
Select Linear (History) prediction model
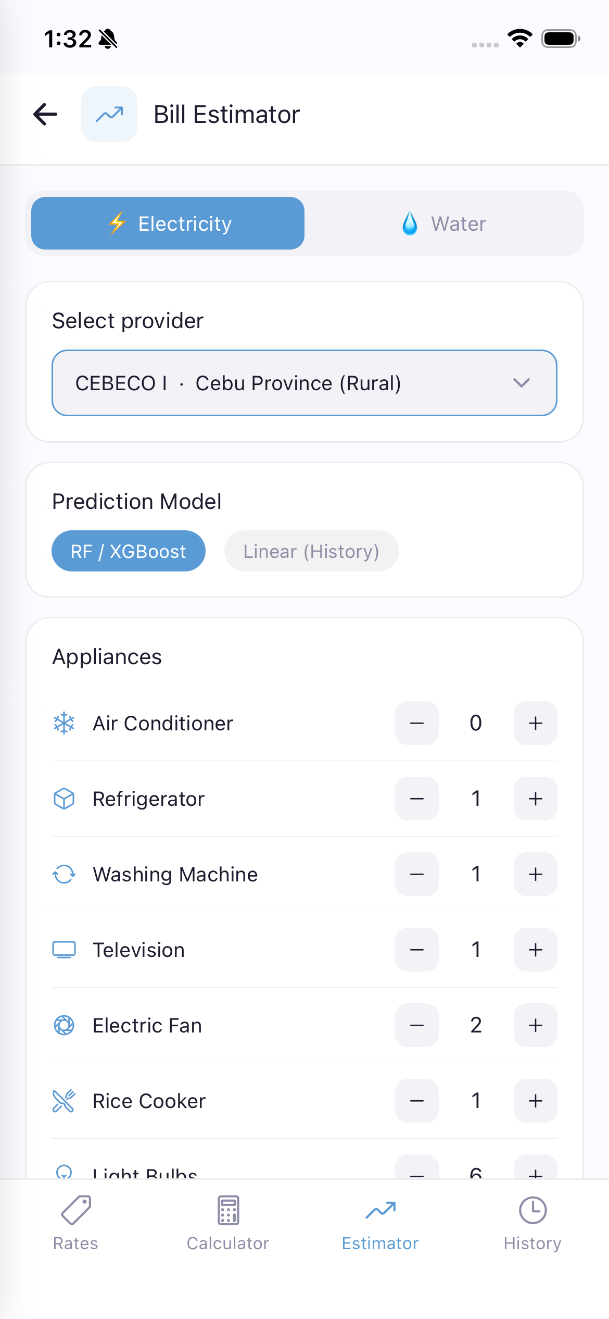click(311, 551)
